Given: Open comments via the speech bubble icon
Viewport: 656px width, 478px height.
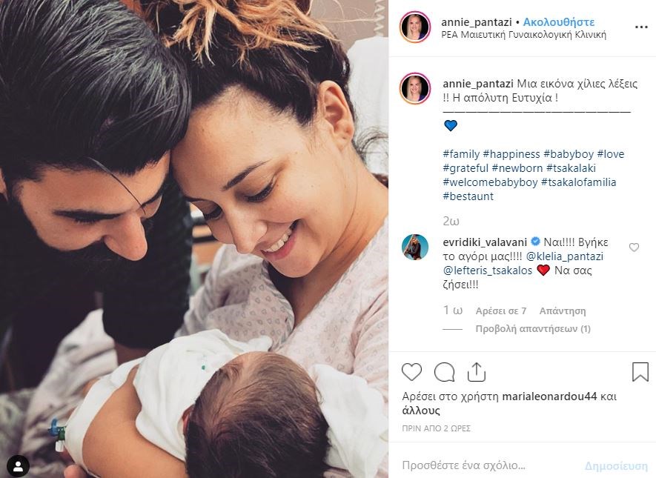Looking at the screenshot, I should [444, 372].
